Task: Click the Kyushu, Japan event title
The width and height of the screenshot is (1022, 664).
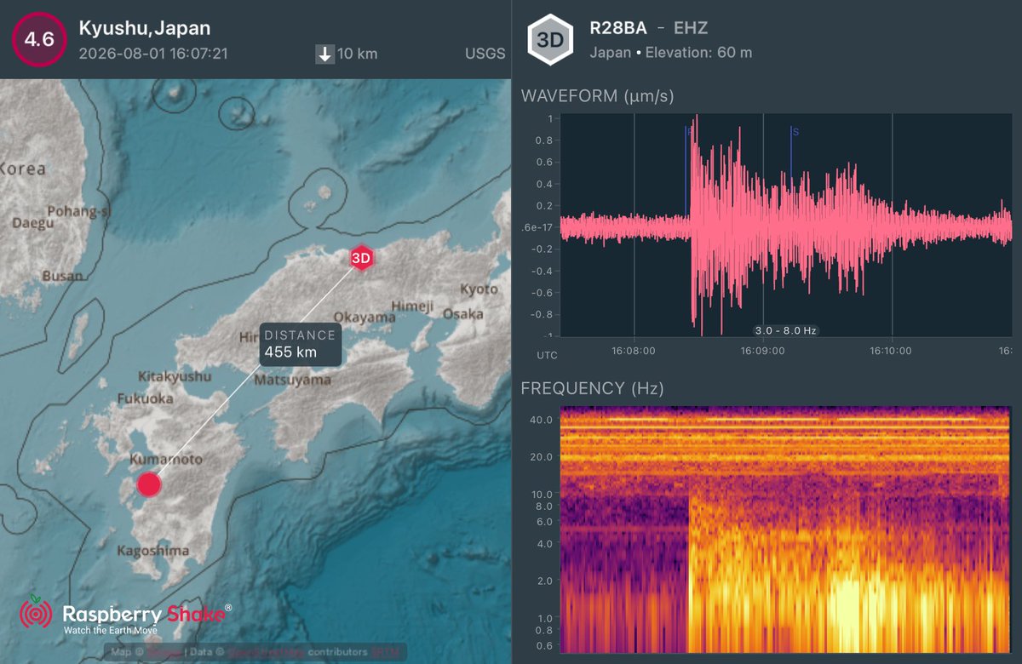Action: 145,28
